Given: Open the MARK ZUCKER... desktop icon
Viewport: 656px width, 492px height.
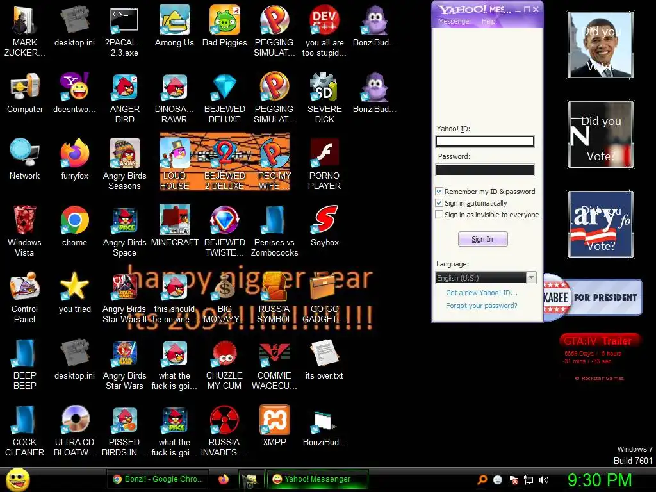Looking at the screenshot, I should tap(25, 31).
